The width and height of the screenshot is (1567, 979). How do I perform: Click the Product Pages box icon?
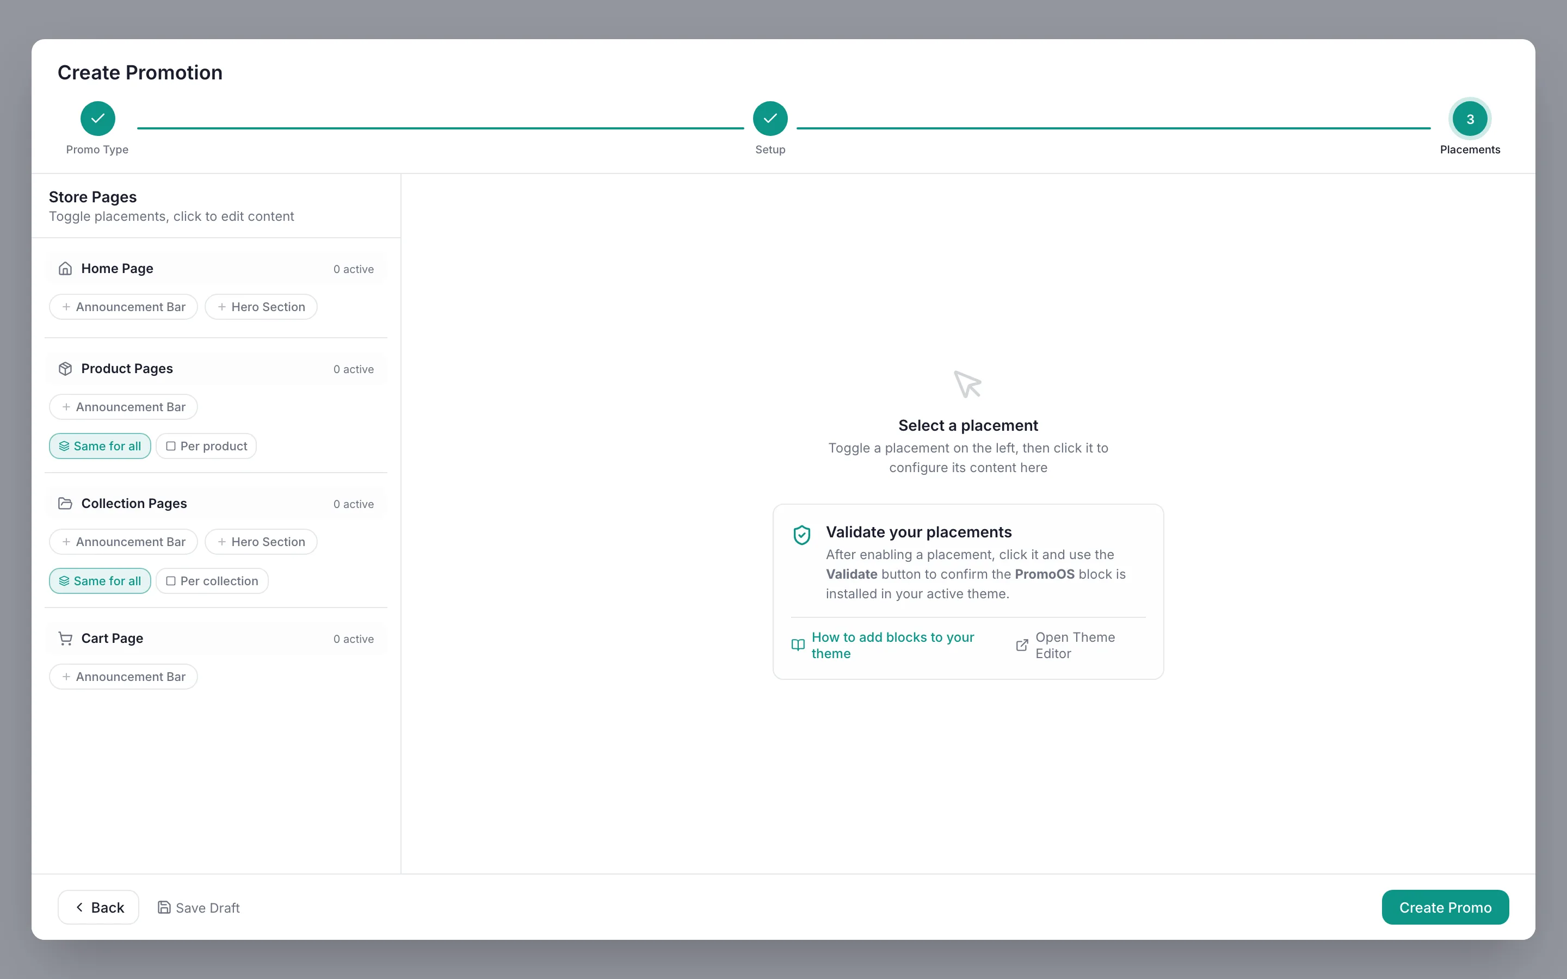(x=65, y=368)
